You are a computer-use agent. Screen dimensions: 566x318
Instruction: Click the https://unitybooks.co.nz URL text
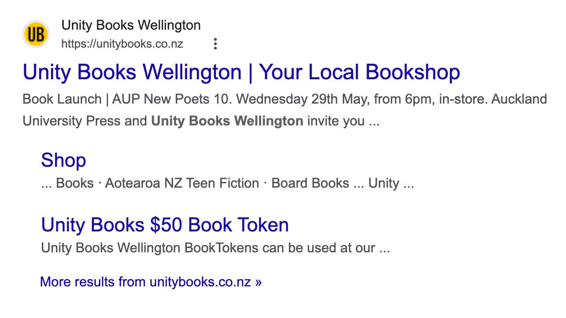tap(122, 44)
